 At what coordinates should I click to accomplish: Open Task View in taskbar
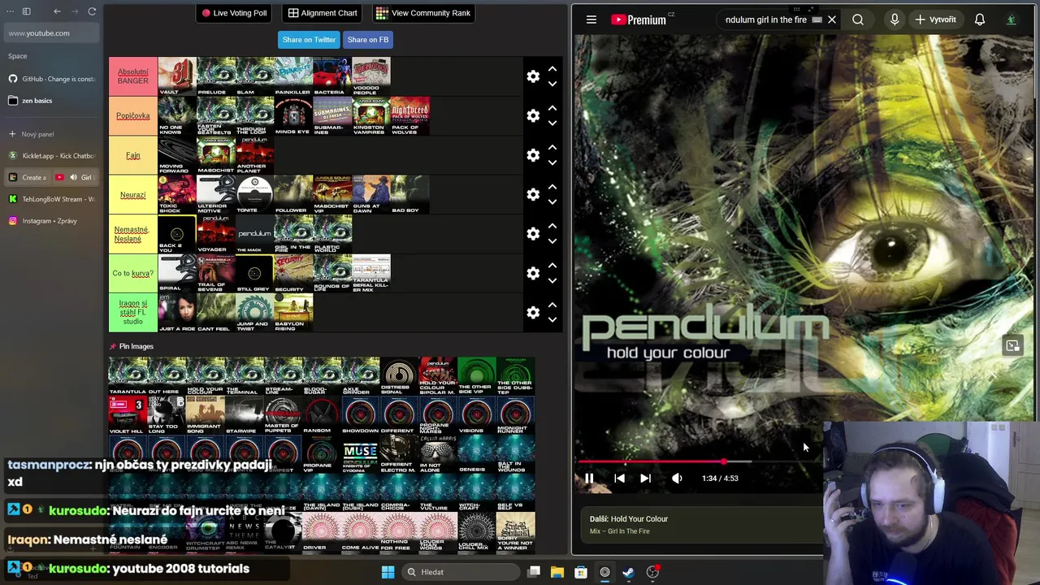pyautogui.click(x=534, y=572)
